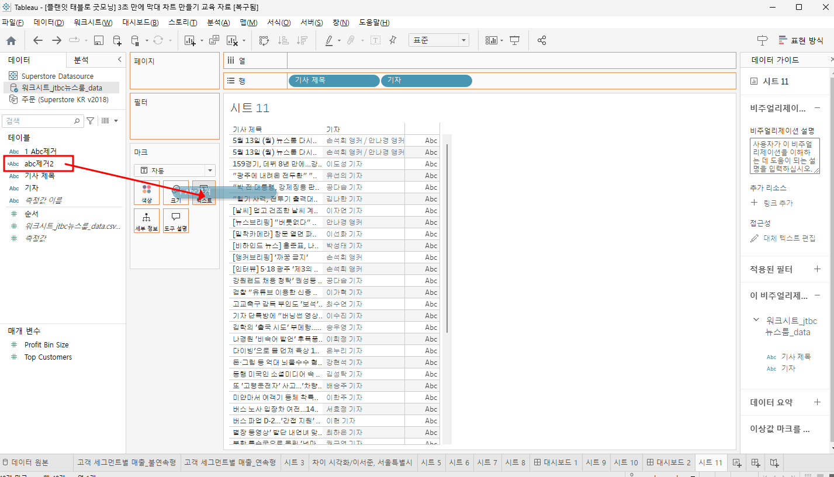Select the Superstore Datasource data source
Screen dimensions: 834x477
(57, 76)
